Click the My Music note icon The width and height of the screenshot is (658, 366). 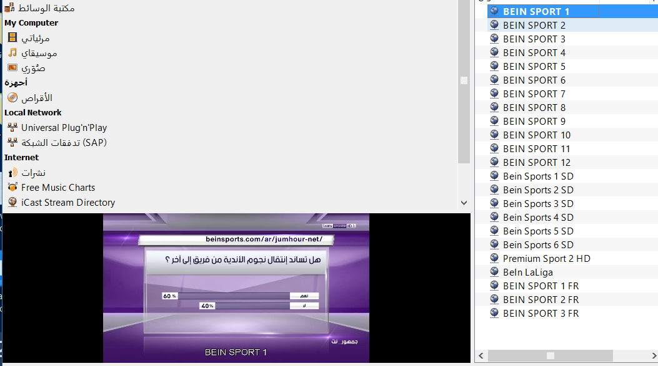(x=12, y=53)
